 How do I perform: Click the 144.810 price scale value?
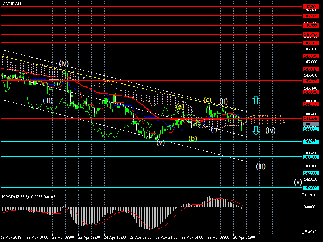click(x=310, y=100)
